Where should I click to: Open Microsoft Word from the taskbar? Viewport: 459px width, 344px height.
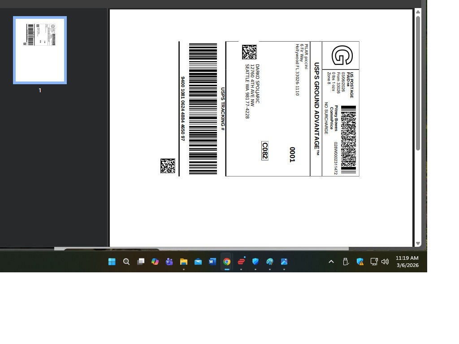pyautogui.click(x=212, y=262)
